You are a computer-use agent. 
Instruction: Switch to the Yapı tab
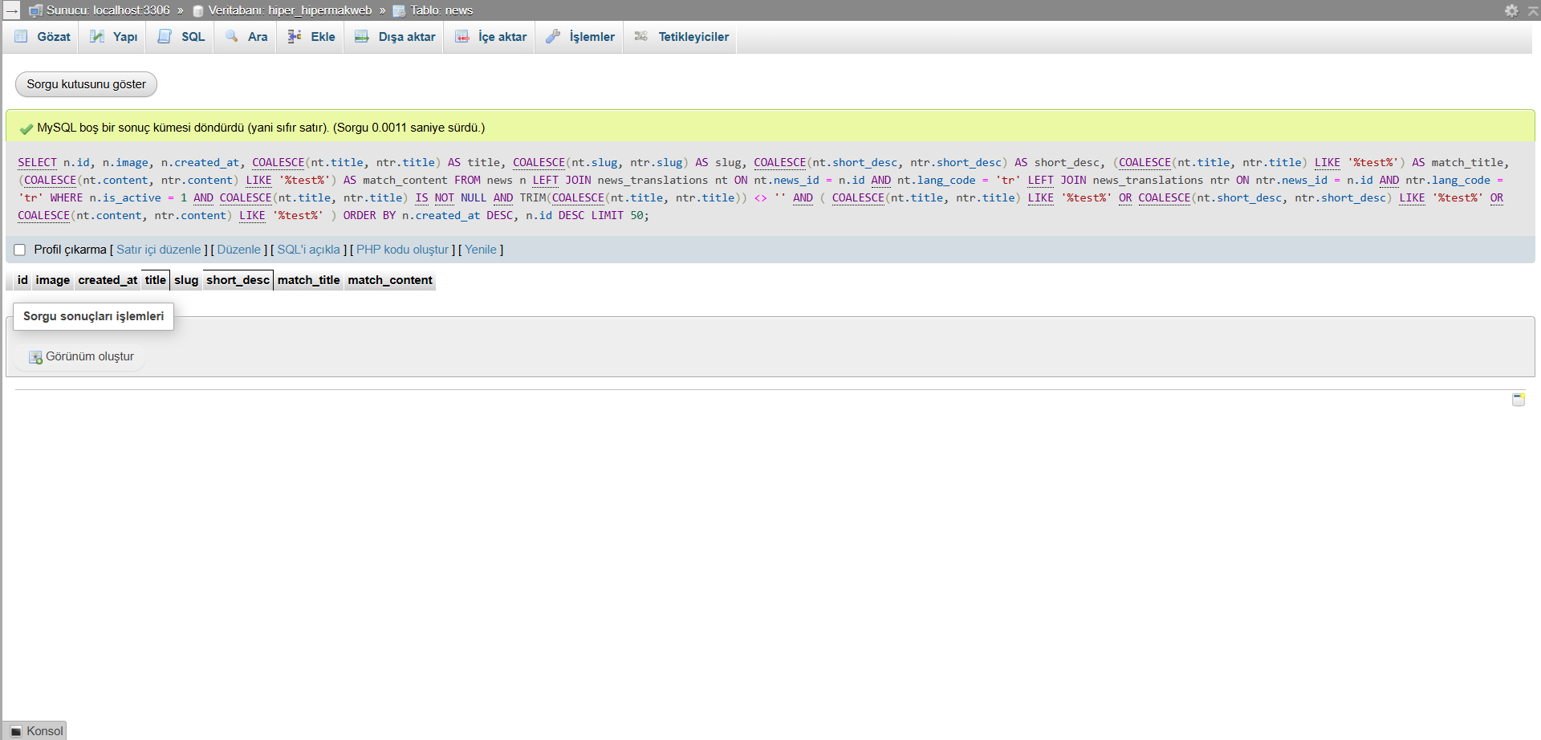[x=114, y=37]
